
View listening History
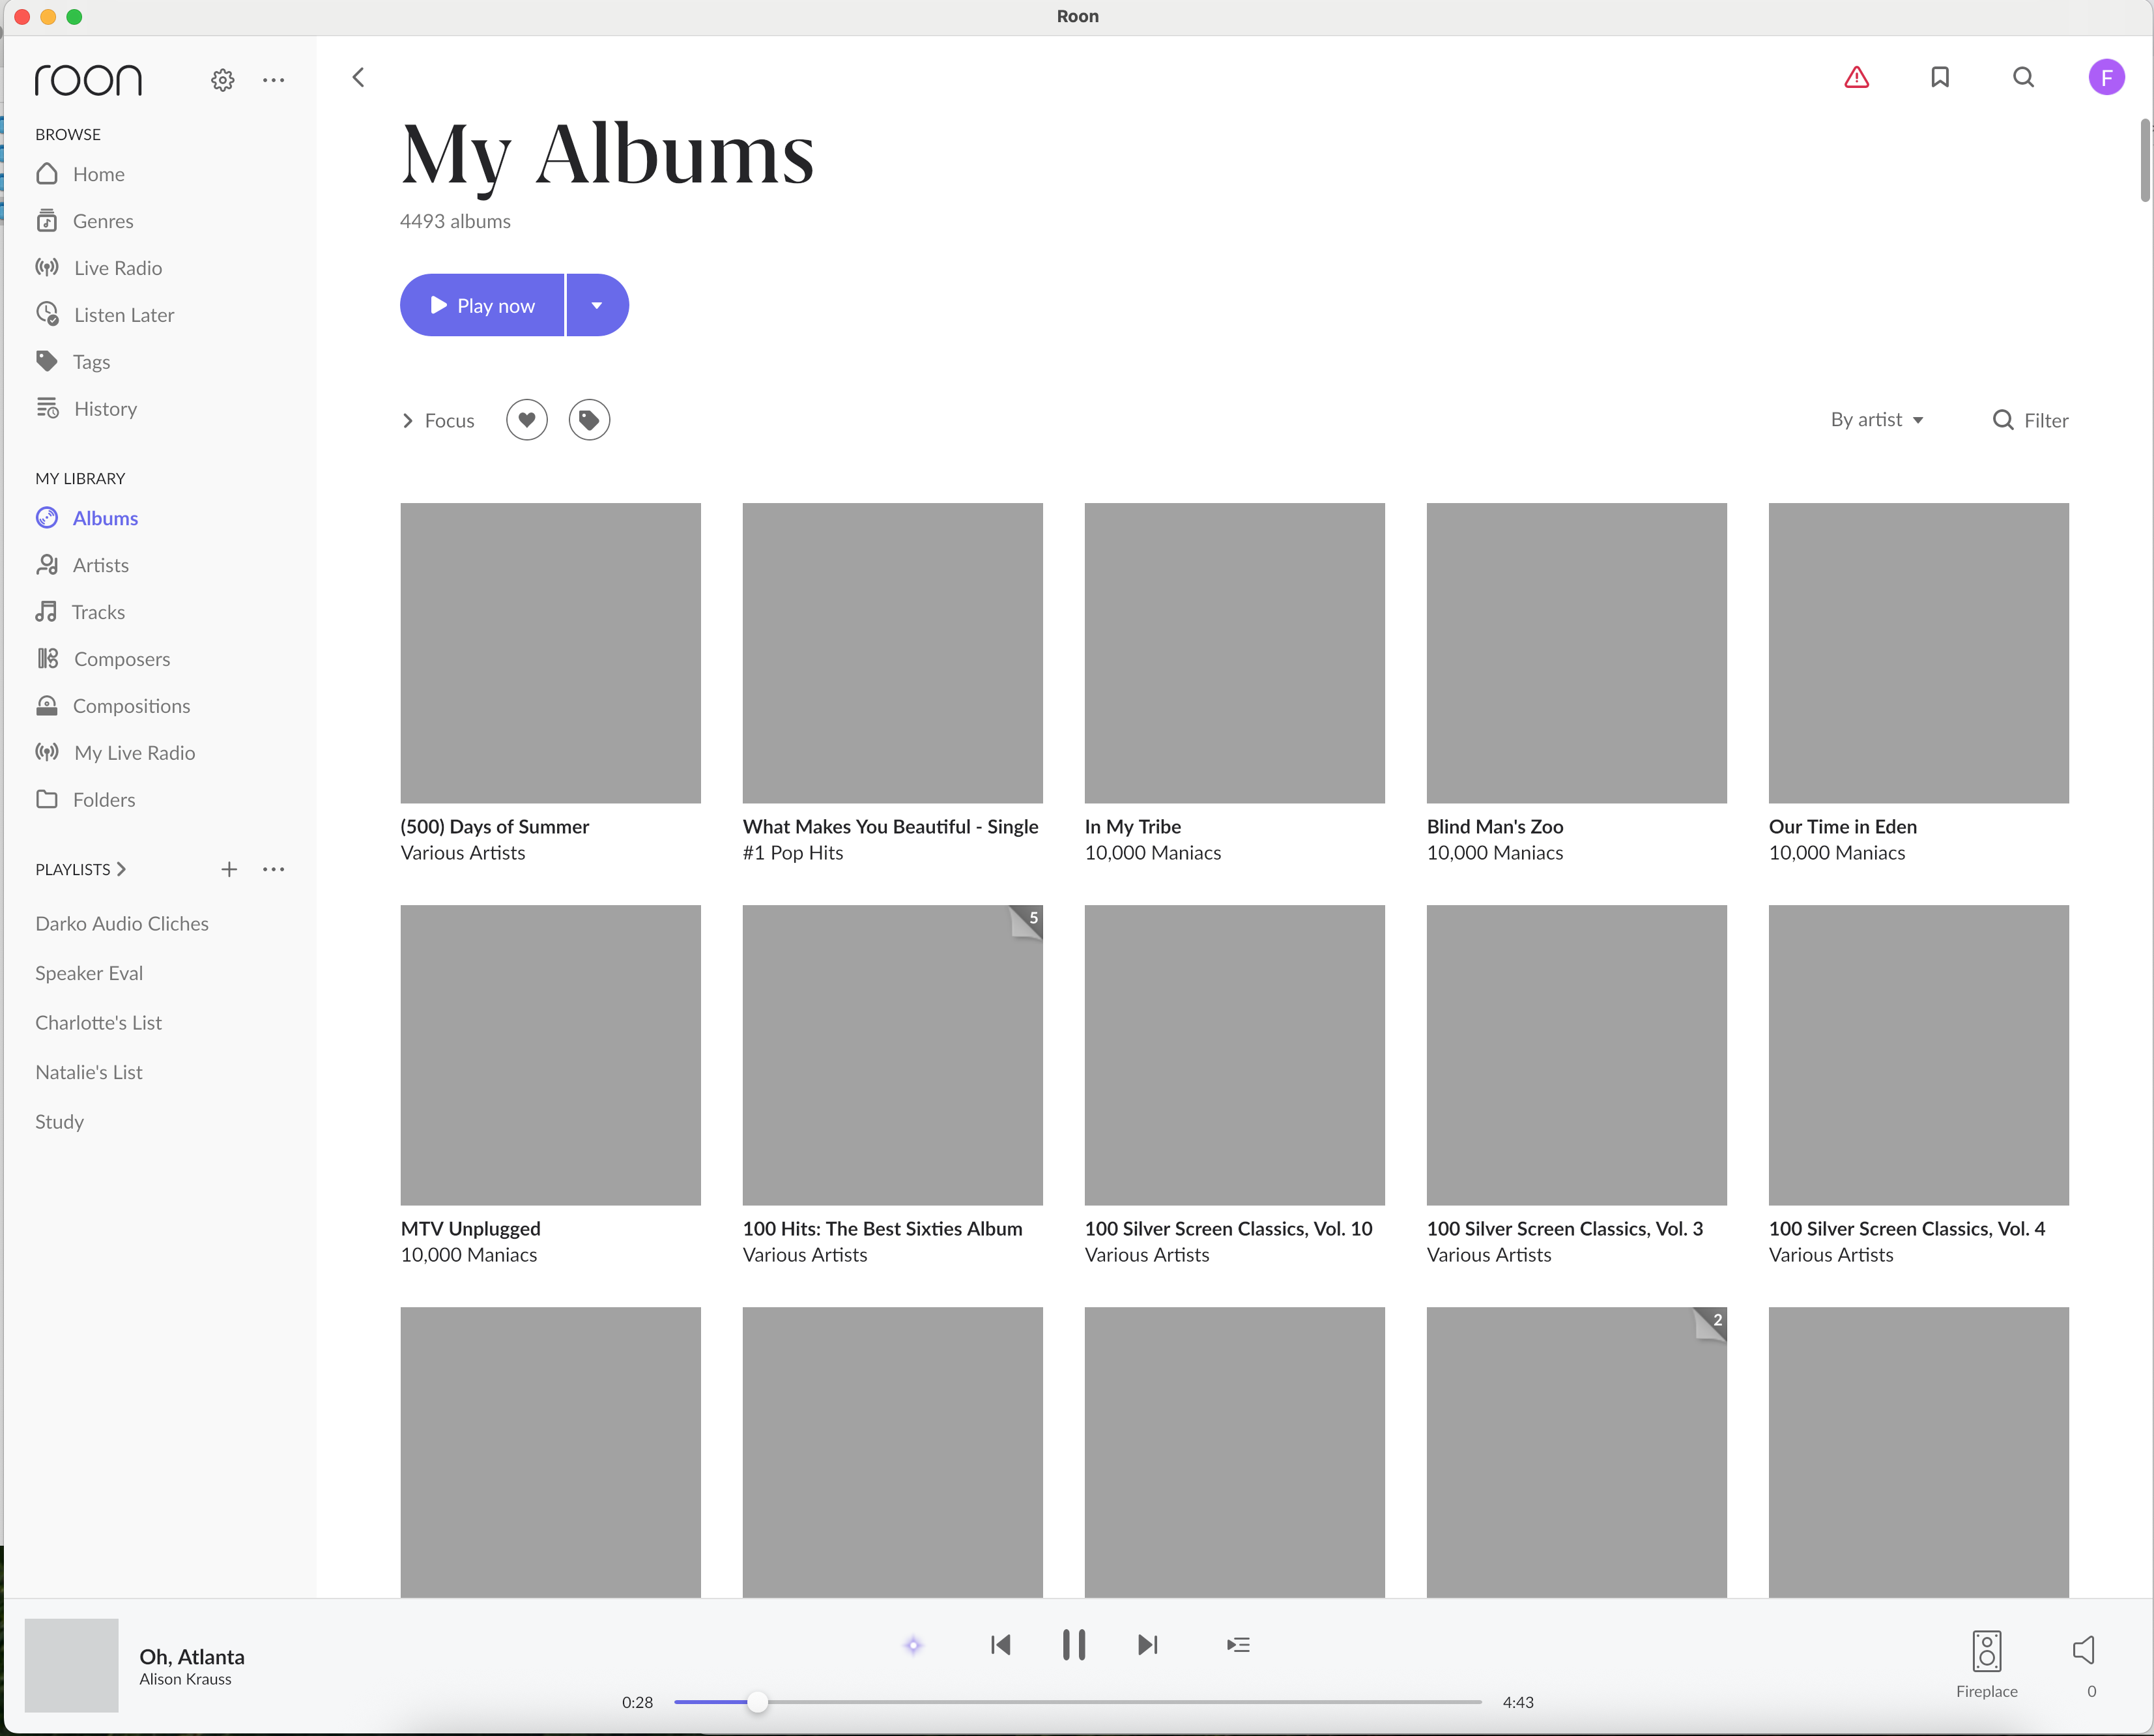pos(87,409)
